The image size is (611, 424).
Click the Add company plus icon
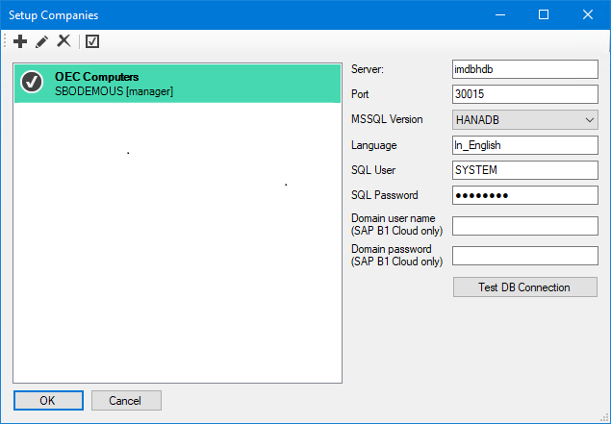point(20,41)
